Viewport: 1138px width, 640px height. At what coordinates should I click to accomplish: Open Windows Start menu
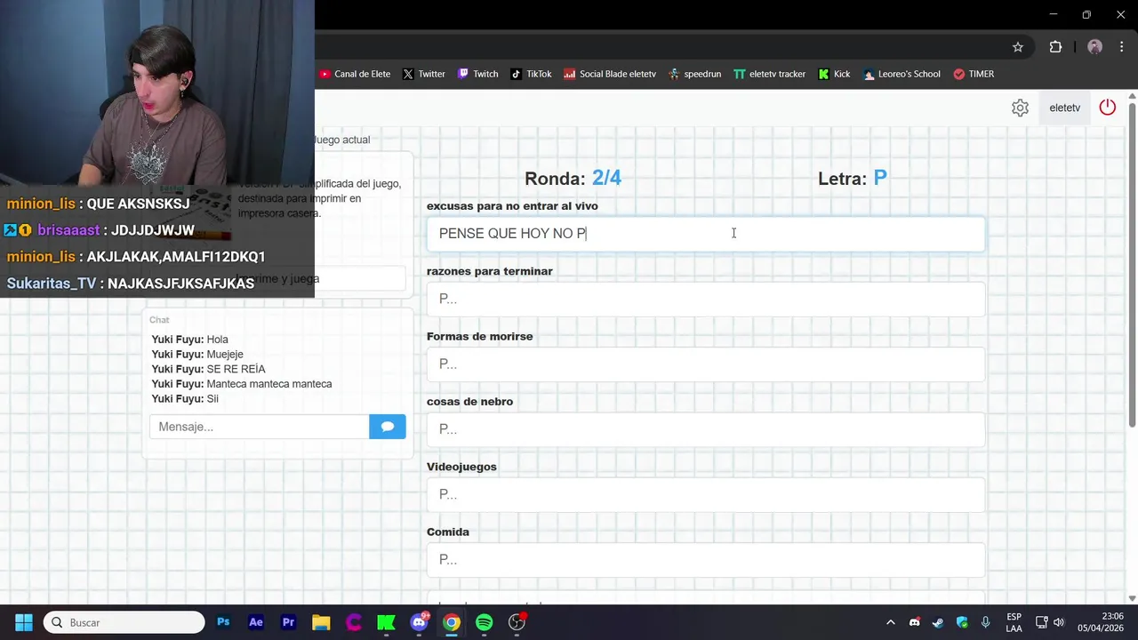click(x=24, y=622)
